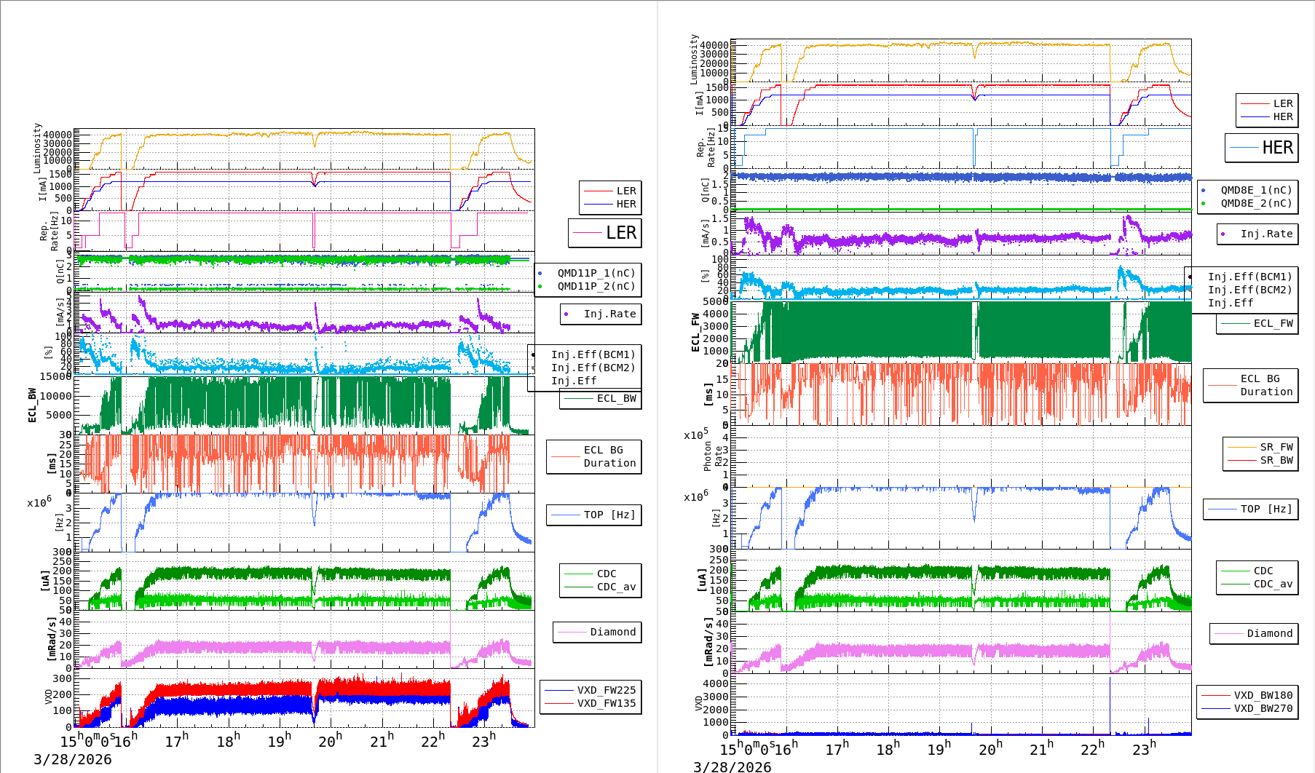Click the 23h tick label on right time axis
The height and width of the screenshot is (773, 1315).
tap(1143, 749)
